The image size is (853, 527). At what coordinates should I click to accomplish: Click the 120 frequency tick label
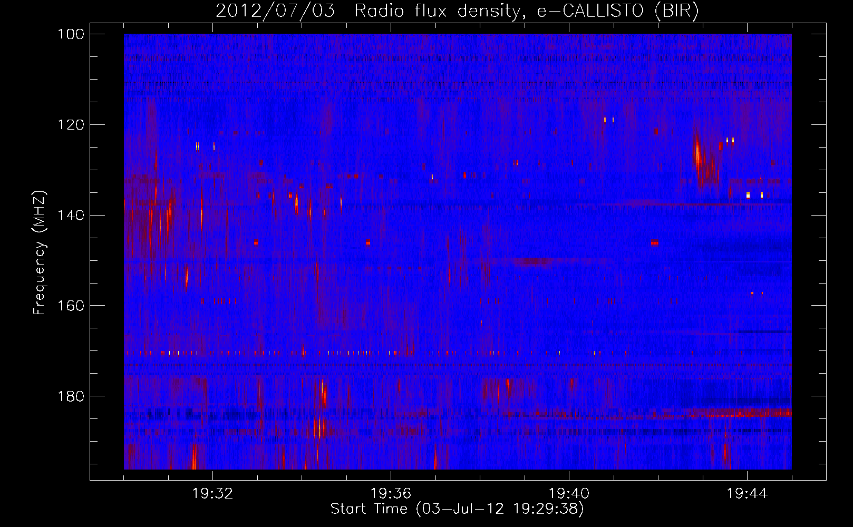tap(70, 125)
